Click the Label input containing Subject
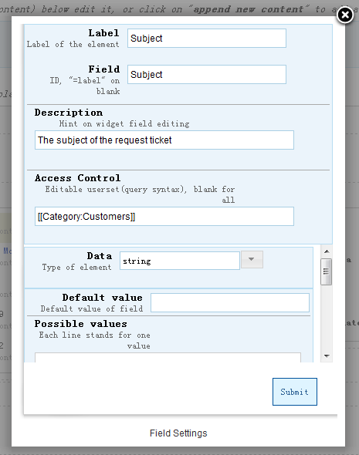Screen dimensions: 359x455 click(x=207, y=38)
